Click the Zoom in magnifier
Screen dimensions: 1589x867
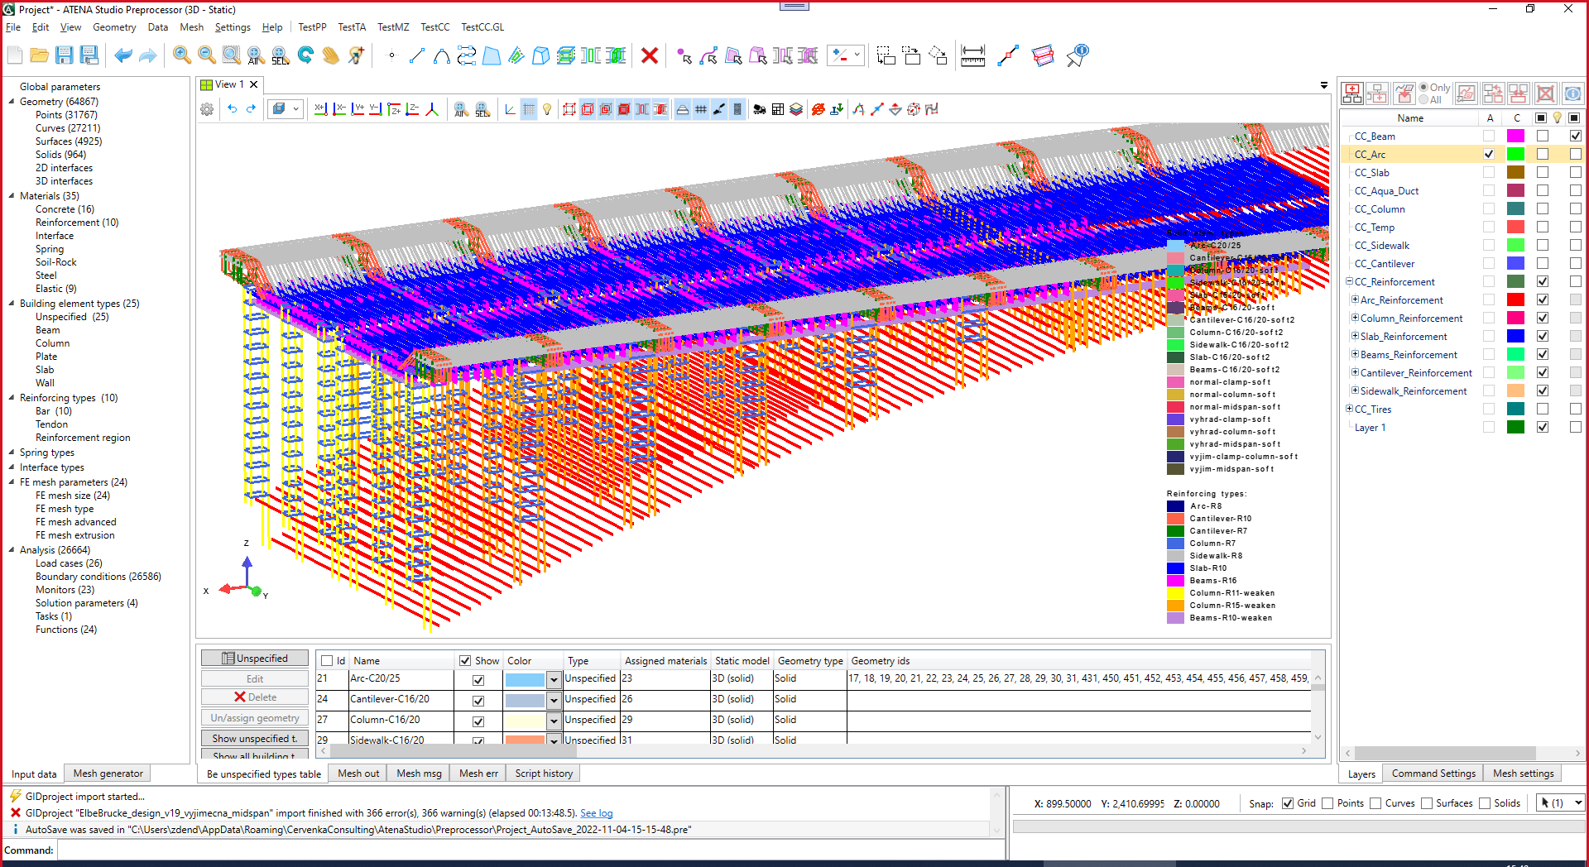pyautogui.click(x=182, y=55)
